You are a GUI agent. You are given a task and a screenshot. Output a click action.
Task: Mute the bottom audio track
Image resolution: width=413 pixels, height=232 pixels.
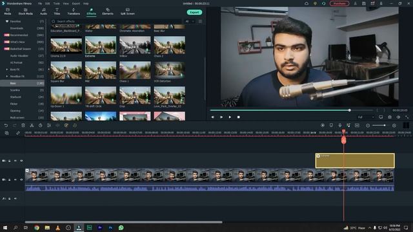click(x=15, y=198)
